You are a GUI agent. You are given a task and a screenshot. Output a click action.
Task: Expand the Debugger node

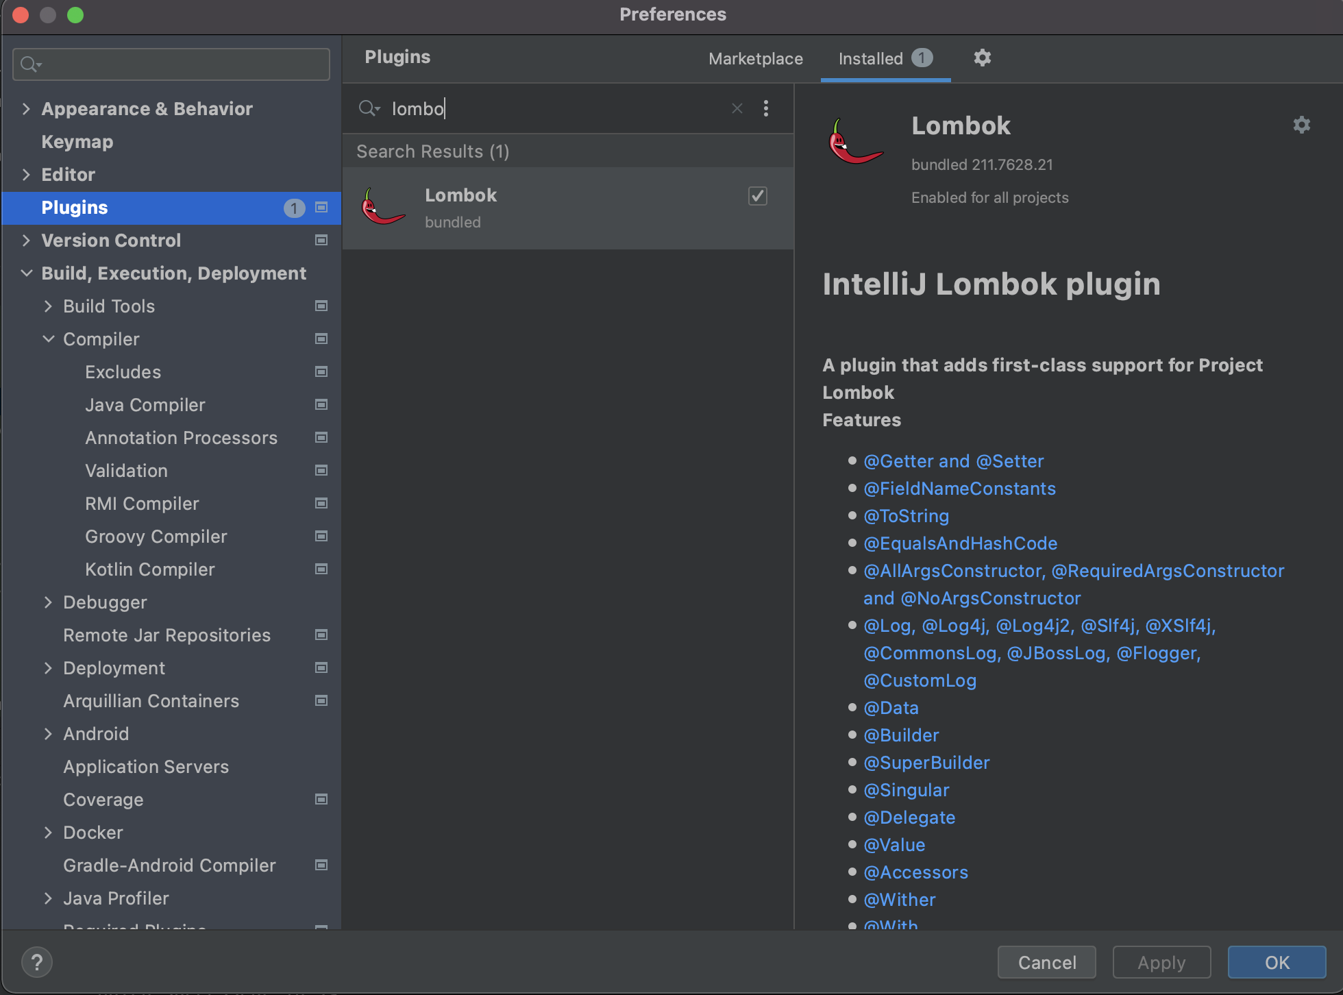(48, 602)
